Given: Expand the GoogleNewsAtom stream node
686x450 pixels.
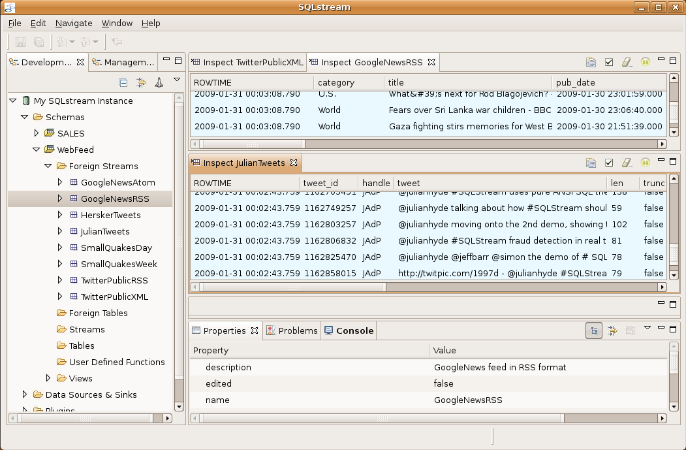Looking at the screenshot, I should click(x=60, y=182).
